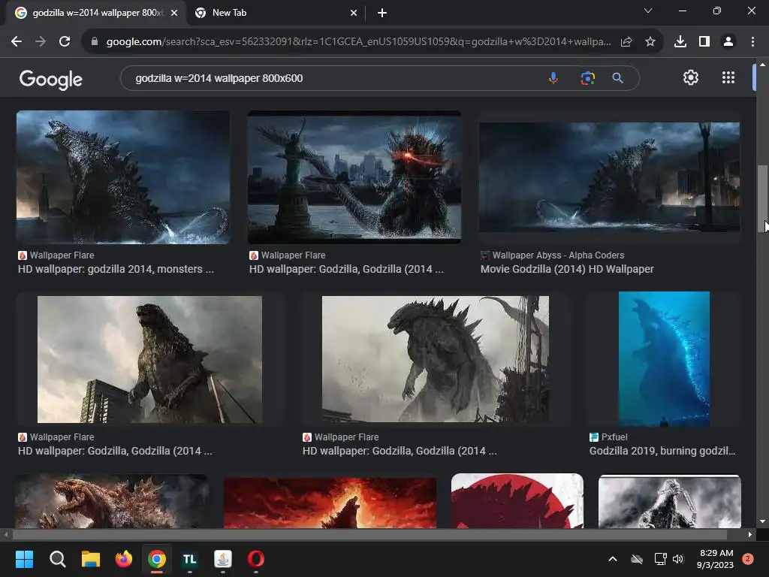769x577 pixels.
Task: Open the Chrome profile menu
Action: [x=728, y=42]
